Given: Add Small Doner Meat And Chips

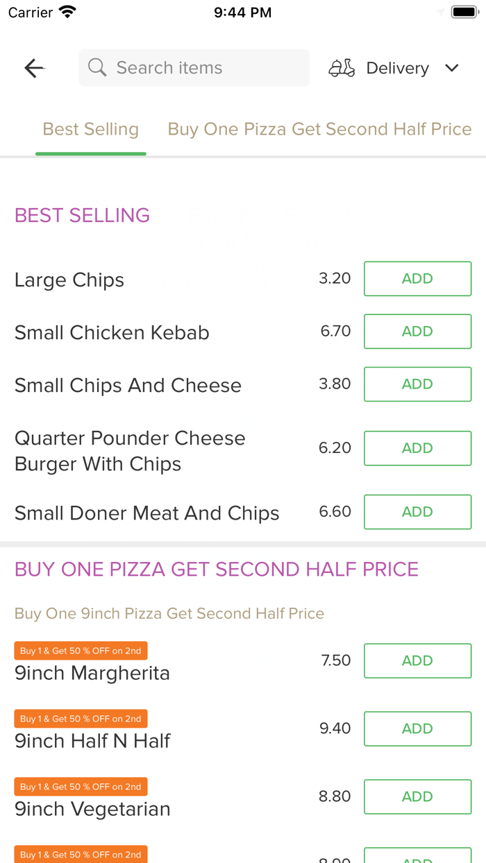Looking at the screenshot, I should click(x=417, y=511).
